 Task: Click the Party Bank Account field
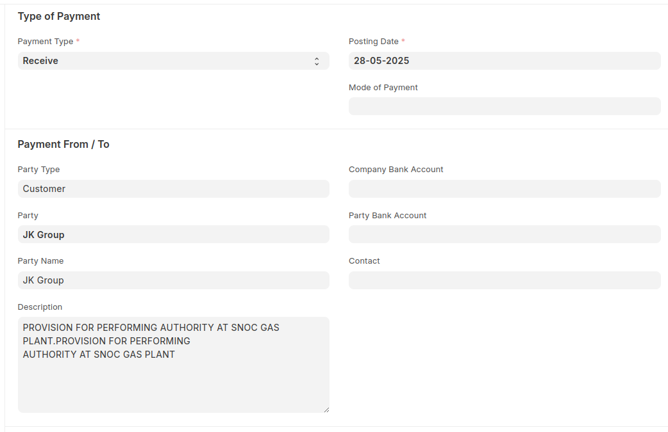coord(504,234)
